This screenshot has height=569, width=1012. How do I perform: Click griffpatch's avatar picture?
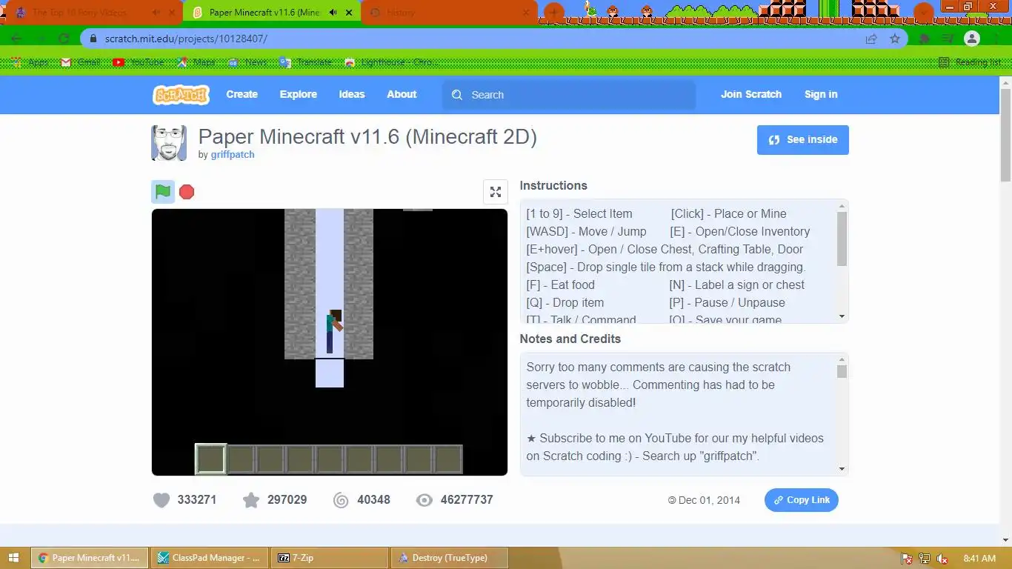[x=169, y=143]
